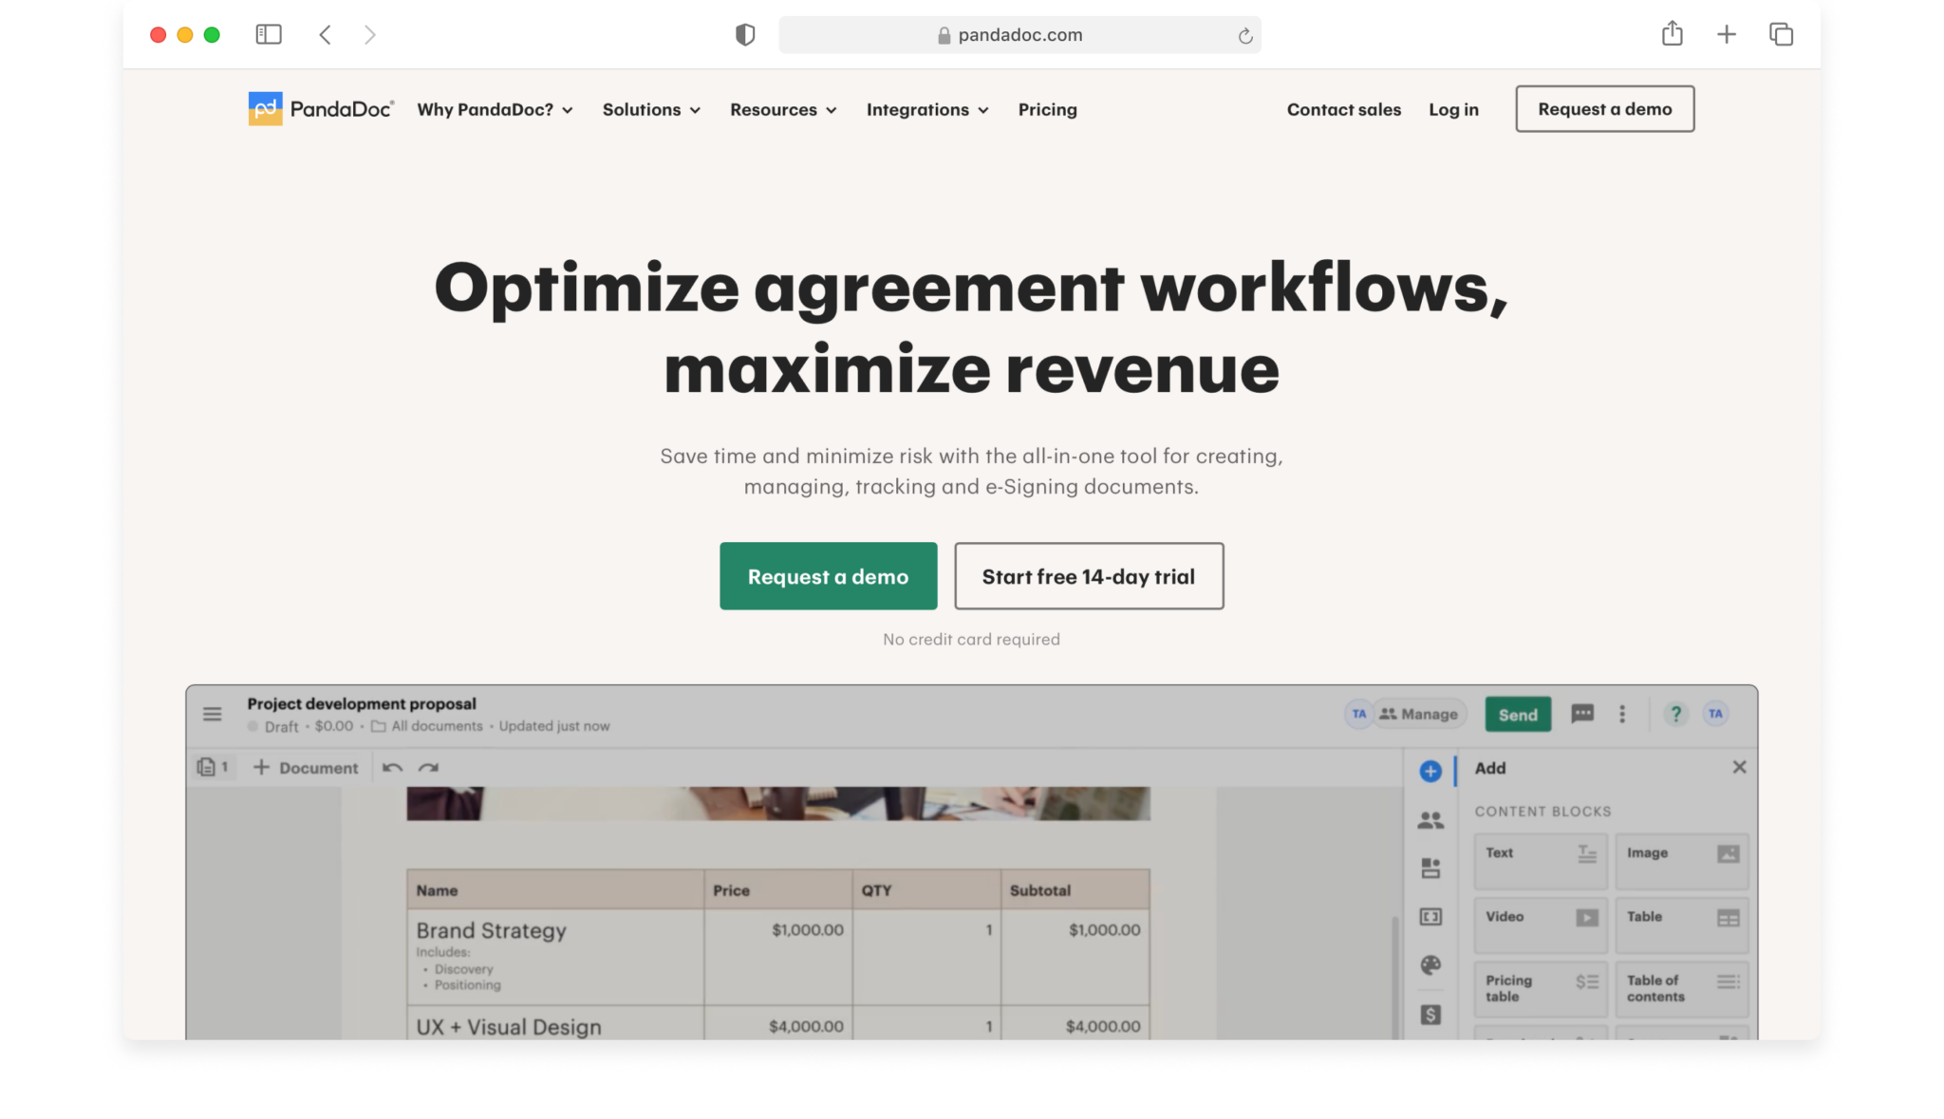The width and height of the screenshot is (1944, 1119).
Task: Click the undo arrow in document toolbar
Action: click(x=391, y=767)
